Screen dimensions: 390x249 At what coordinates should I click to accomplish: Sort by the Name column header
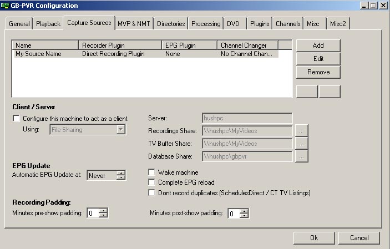(x=45, y=45)
